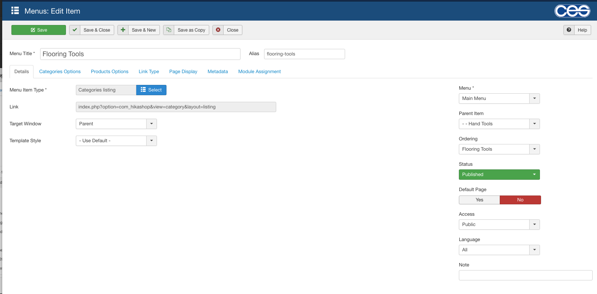Click the Close label in the toolbar
Image resolution: width=597 pixels, height=294 pixels.
point(233,30)
